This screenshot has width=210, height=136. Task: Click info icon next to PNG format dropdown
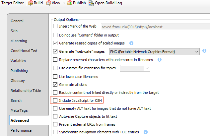tap(204, 51)
